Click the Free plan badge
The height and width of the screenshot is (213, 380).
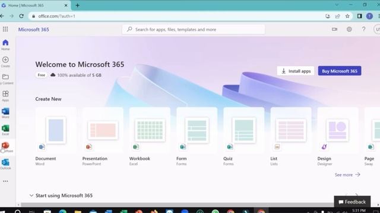click(x=41, y=75)
